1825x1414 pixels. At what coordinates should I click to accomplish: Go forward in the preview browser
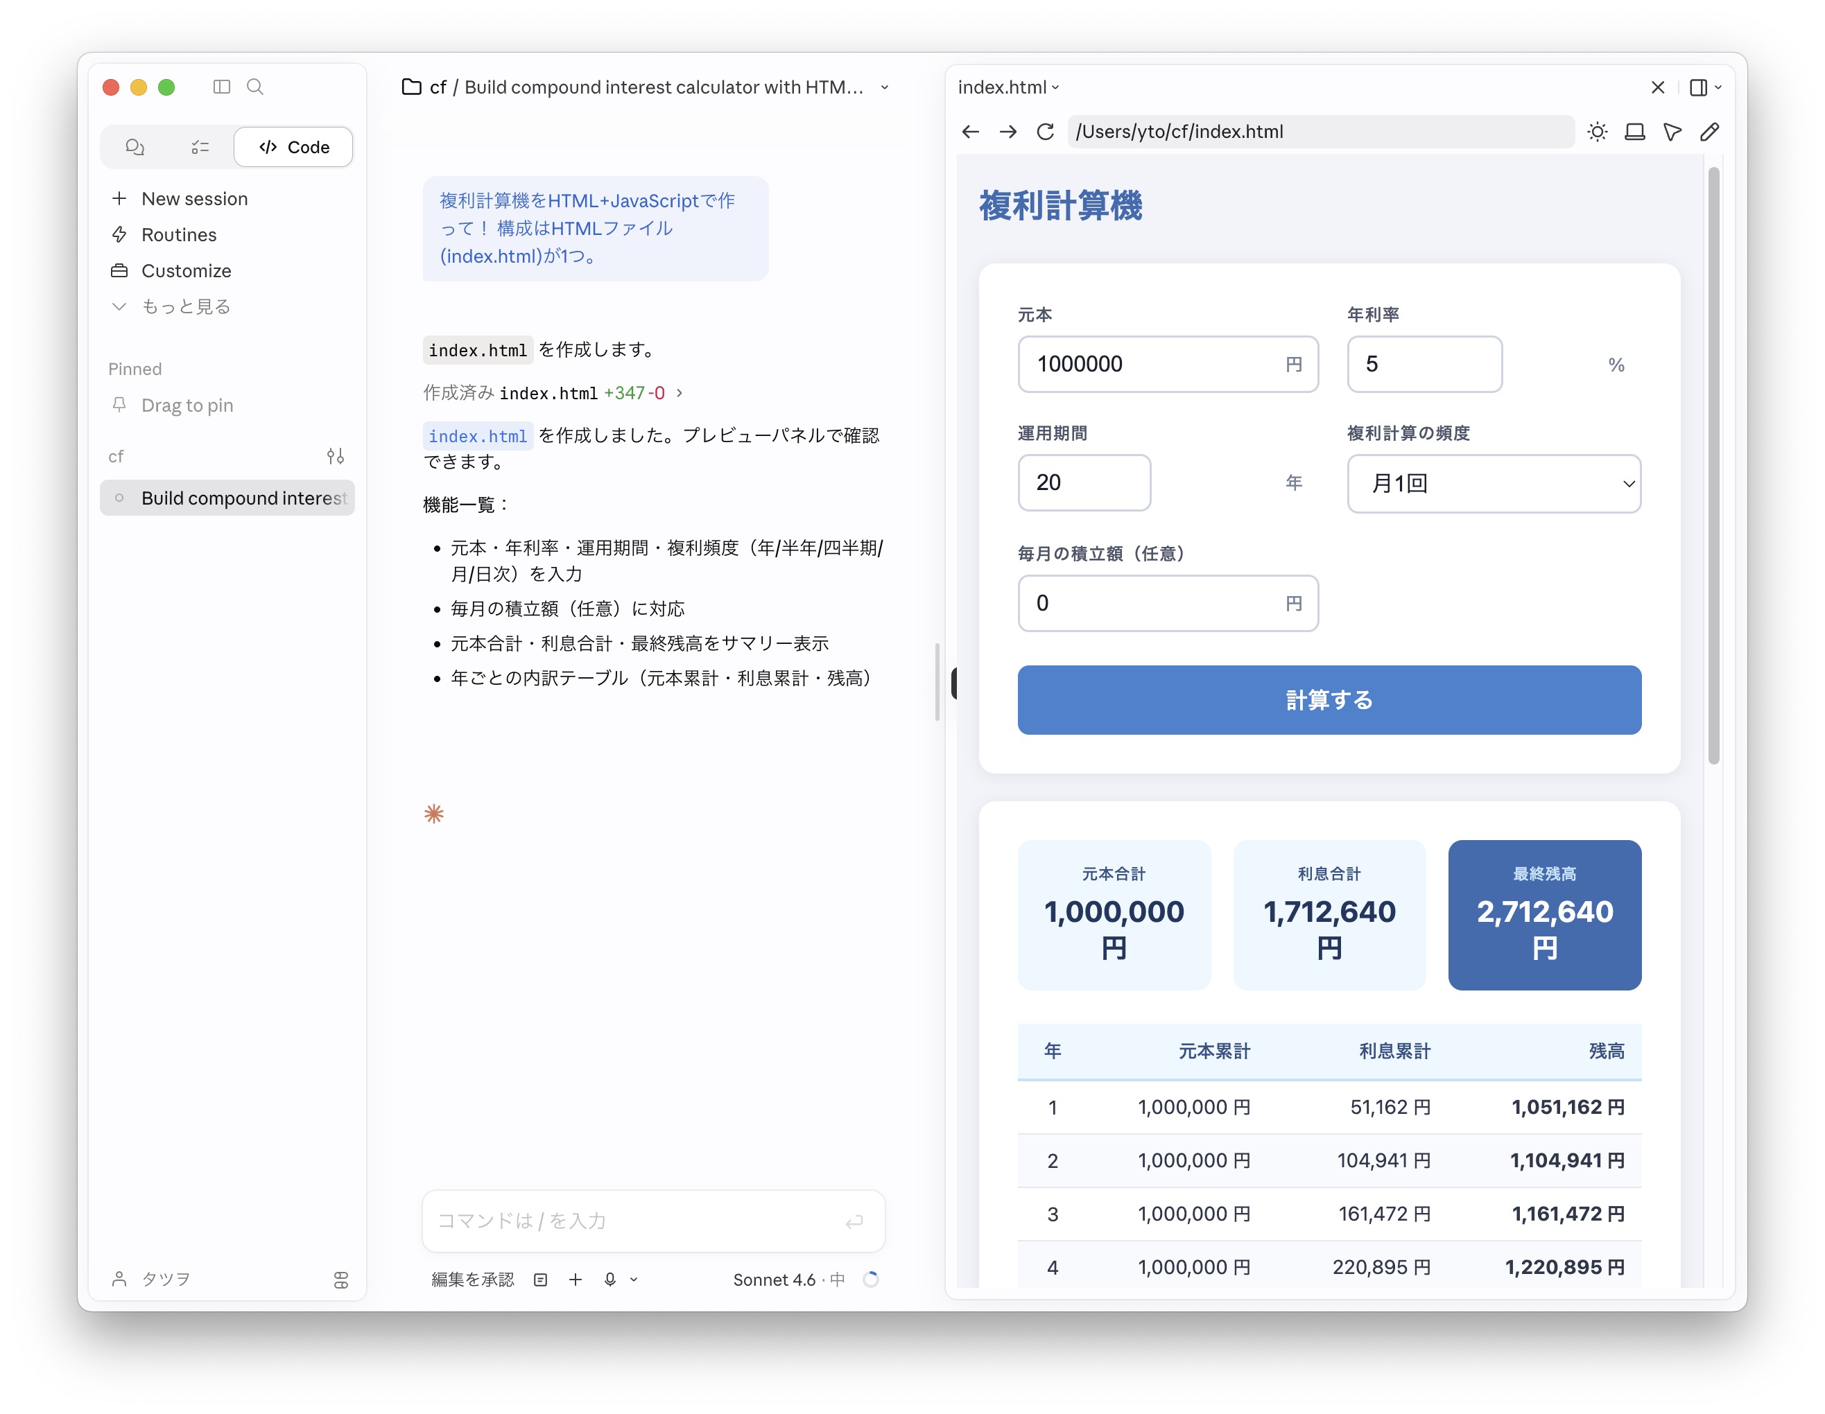[x=1007, y=131]
